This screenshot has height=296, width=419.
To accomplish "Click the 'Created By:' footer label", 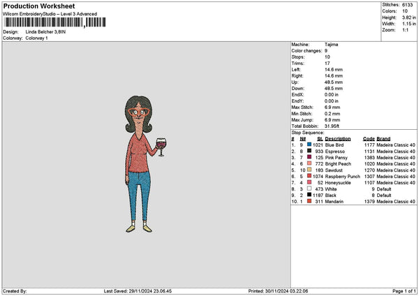I will [x=15, y=291].
